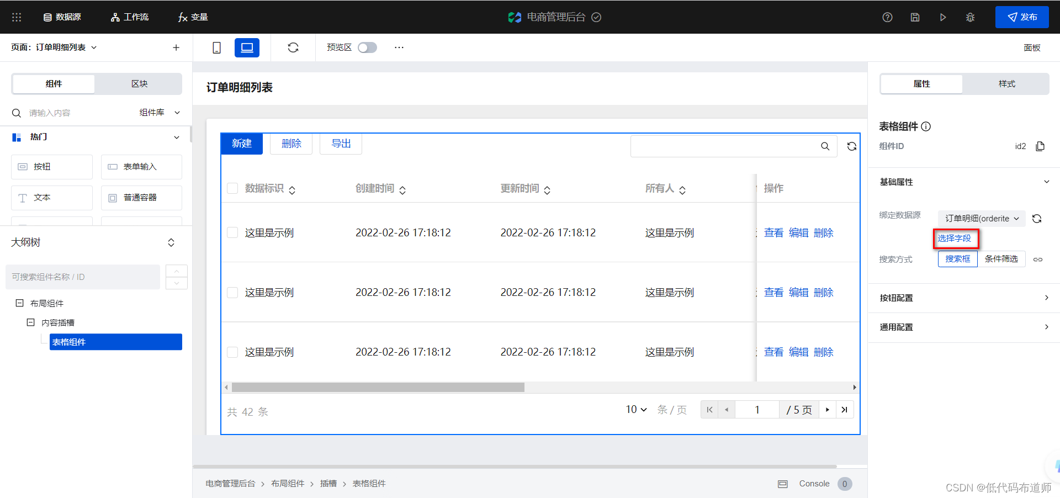Check the select-all header checkbox
The width and height of the screenshot is (1060, 498).
pyautogui.click(x=232, y=189)
